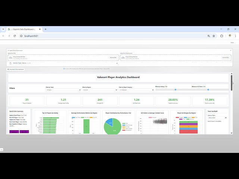Toggle the Avg. K/D legend in region chart
Viewport: 239px width, 179px height.
pos(93,117)
